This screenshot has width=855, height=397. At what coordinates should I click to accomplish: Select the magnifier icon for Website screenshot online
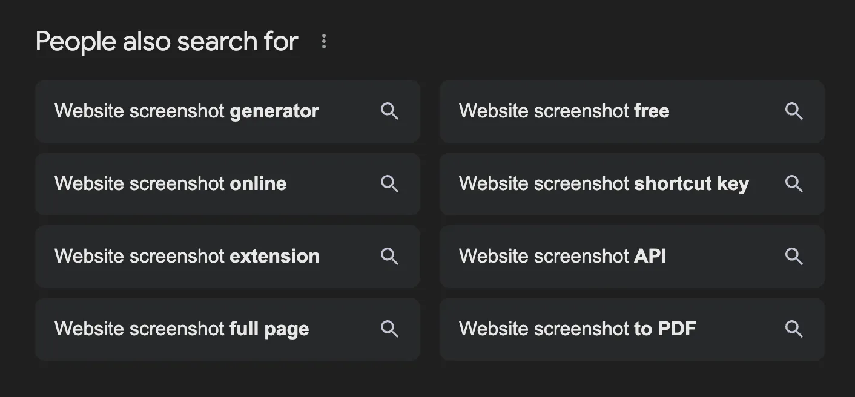(390, 184)
